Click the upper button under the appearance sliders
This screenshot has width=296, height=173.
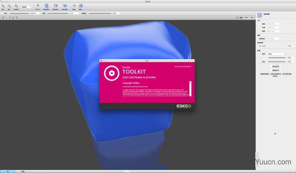276,67
